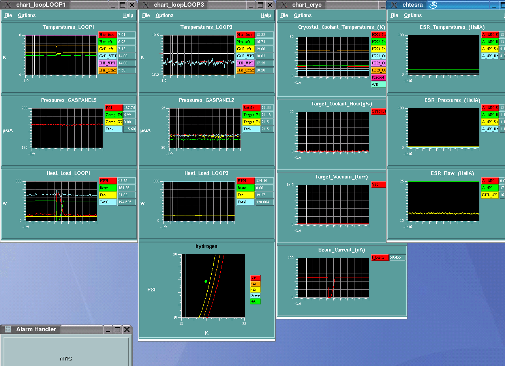This screenshot has width=505, height=366.
Task: Click the Total value 194.635 in Heat_Load_LOOP1
Action: [127, 202]
